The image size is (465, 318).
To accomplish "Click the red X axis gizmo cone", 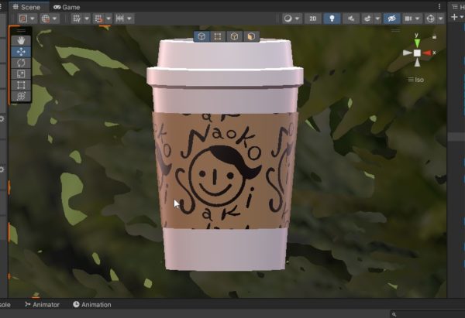I will (x=429, y=53).
